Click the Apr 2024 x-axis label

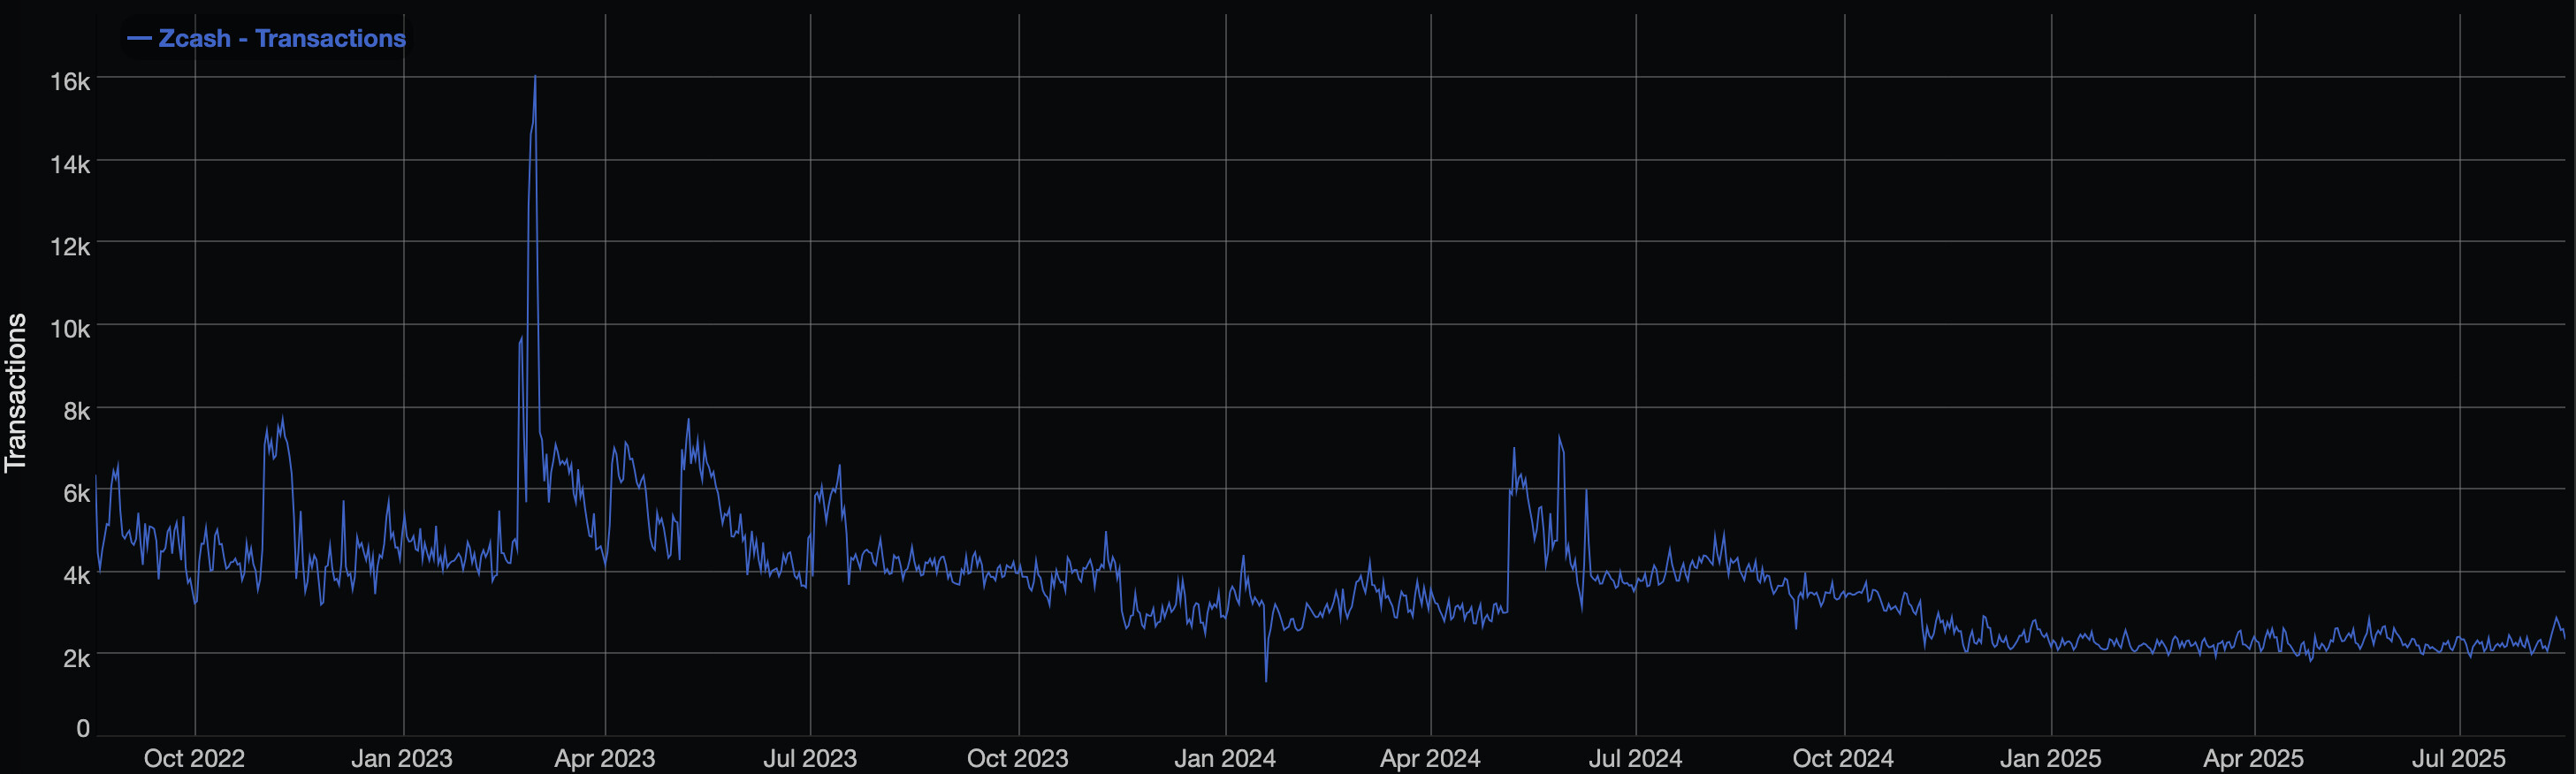pyautogui.click(x=1430, y=758)
